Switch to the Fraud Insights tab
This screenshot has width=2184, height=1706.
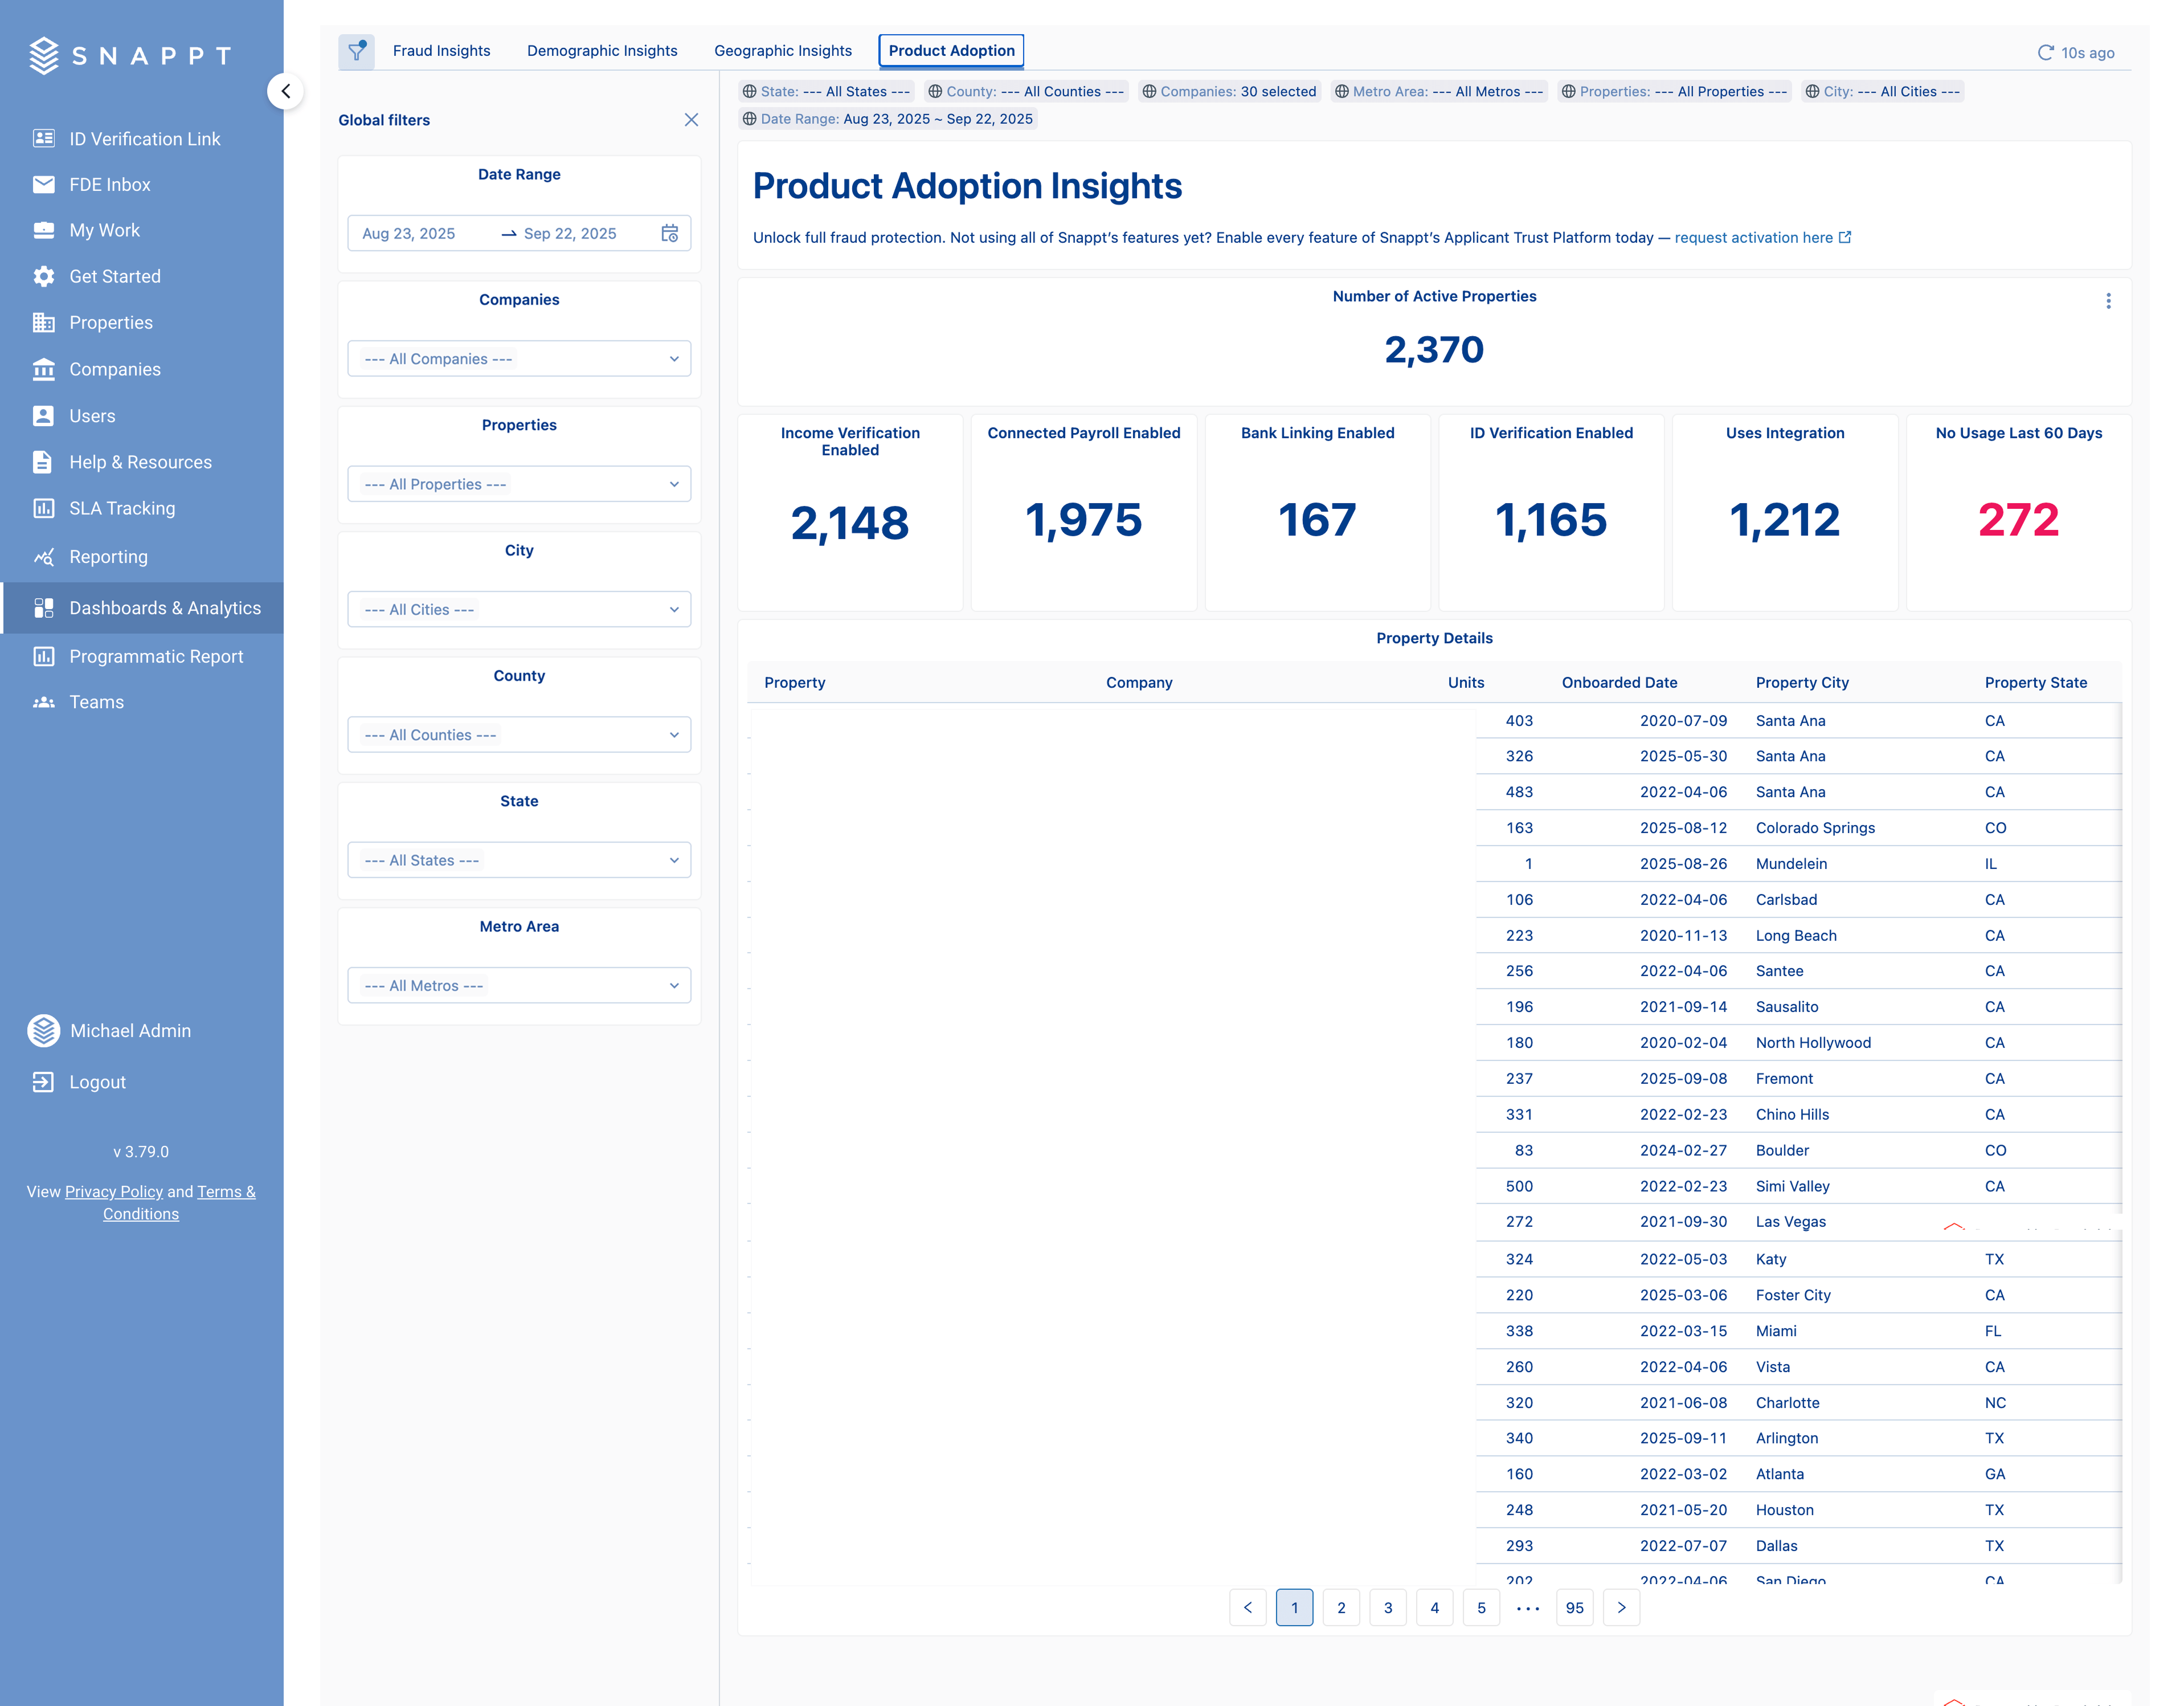[441, 51]
